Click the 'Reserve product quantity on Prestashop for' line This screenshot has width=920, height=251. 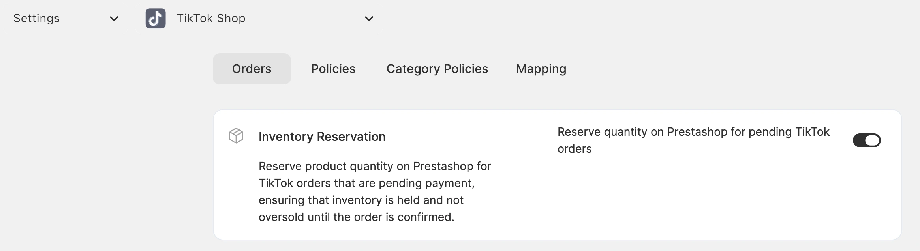point(375,166)
